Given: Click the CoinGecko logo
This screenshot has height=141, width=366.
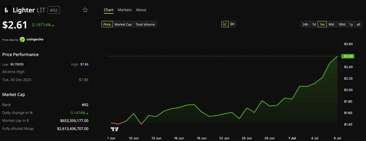Looking at the screenshot, I should (22, 39).
